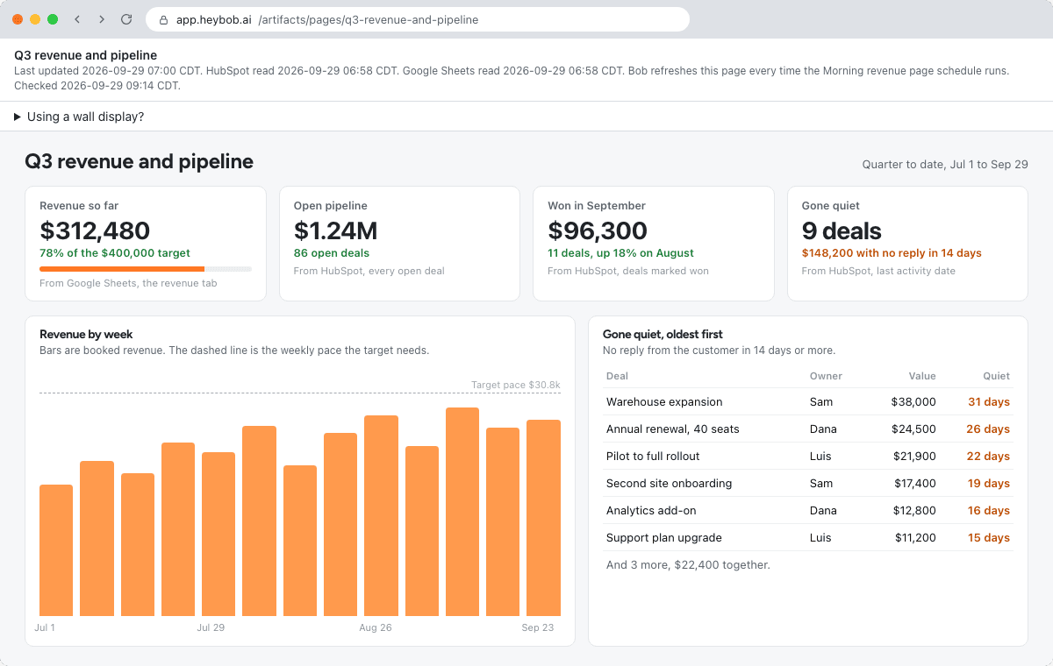Click the 'Analytics add-on' deal
Viewport: 1053px width, 666px height.
pyautogui.click(x=651, y=510)
